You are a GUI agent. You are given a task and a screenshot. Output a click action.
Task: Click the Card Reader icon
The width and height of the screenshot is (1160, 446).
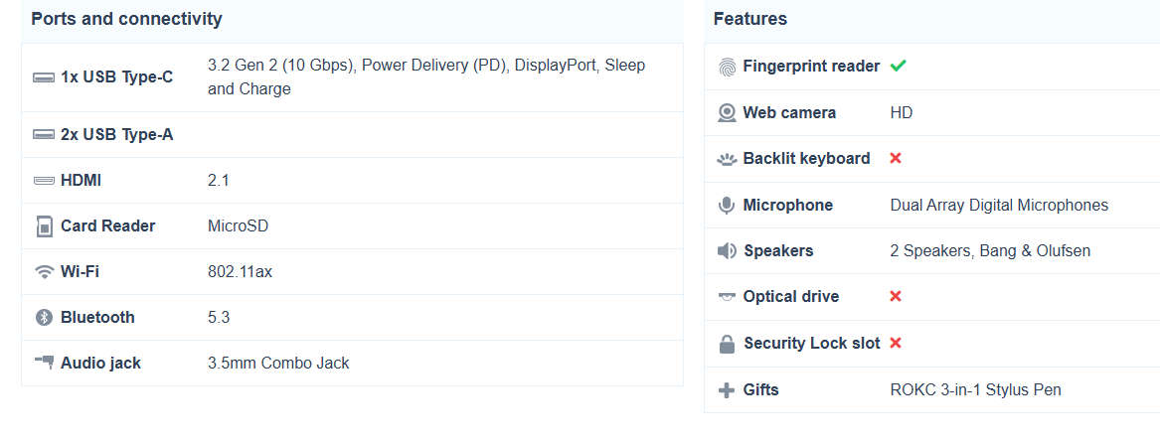click(44, 226)
